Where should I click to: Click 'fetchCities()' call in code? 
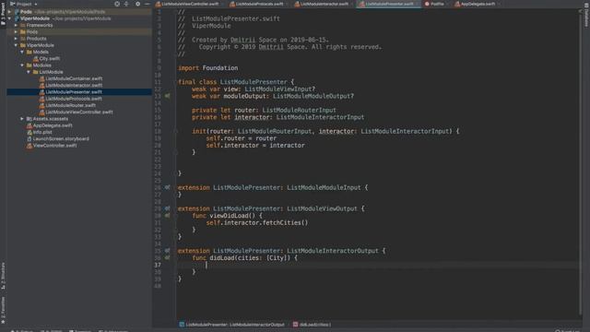tap(285, 222)
